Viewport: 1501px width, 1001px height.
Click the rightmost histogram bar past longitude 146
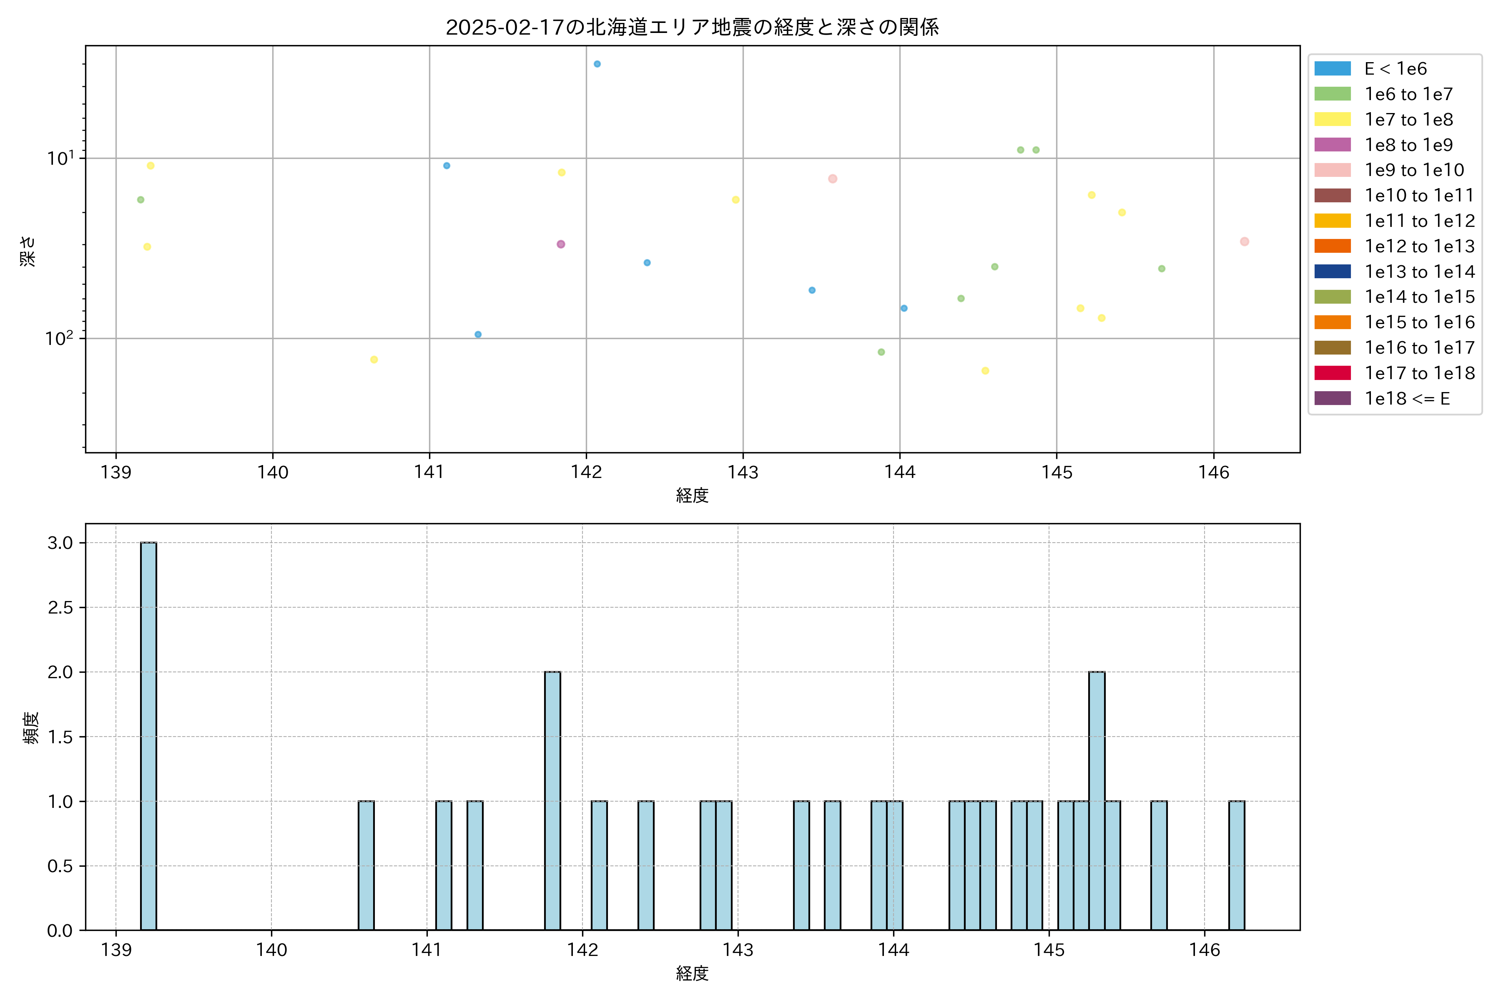point(1236,865)
